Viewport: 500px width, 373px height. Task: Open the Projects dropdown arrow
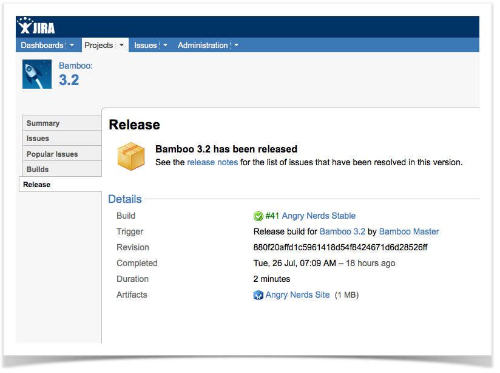pyautogui.click(x=121, y=46)
